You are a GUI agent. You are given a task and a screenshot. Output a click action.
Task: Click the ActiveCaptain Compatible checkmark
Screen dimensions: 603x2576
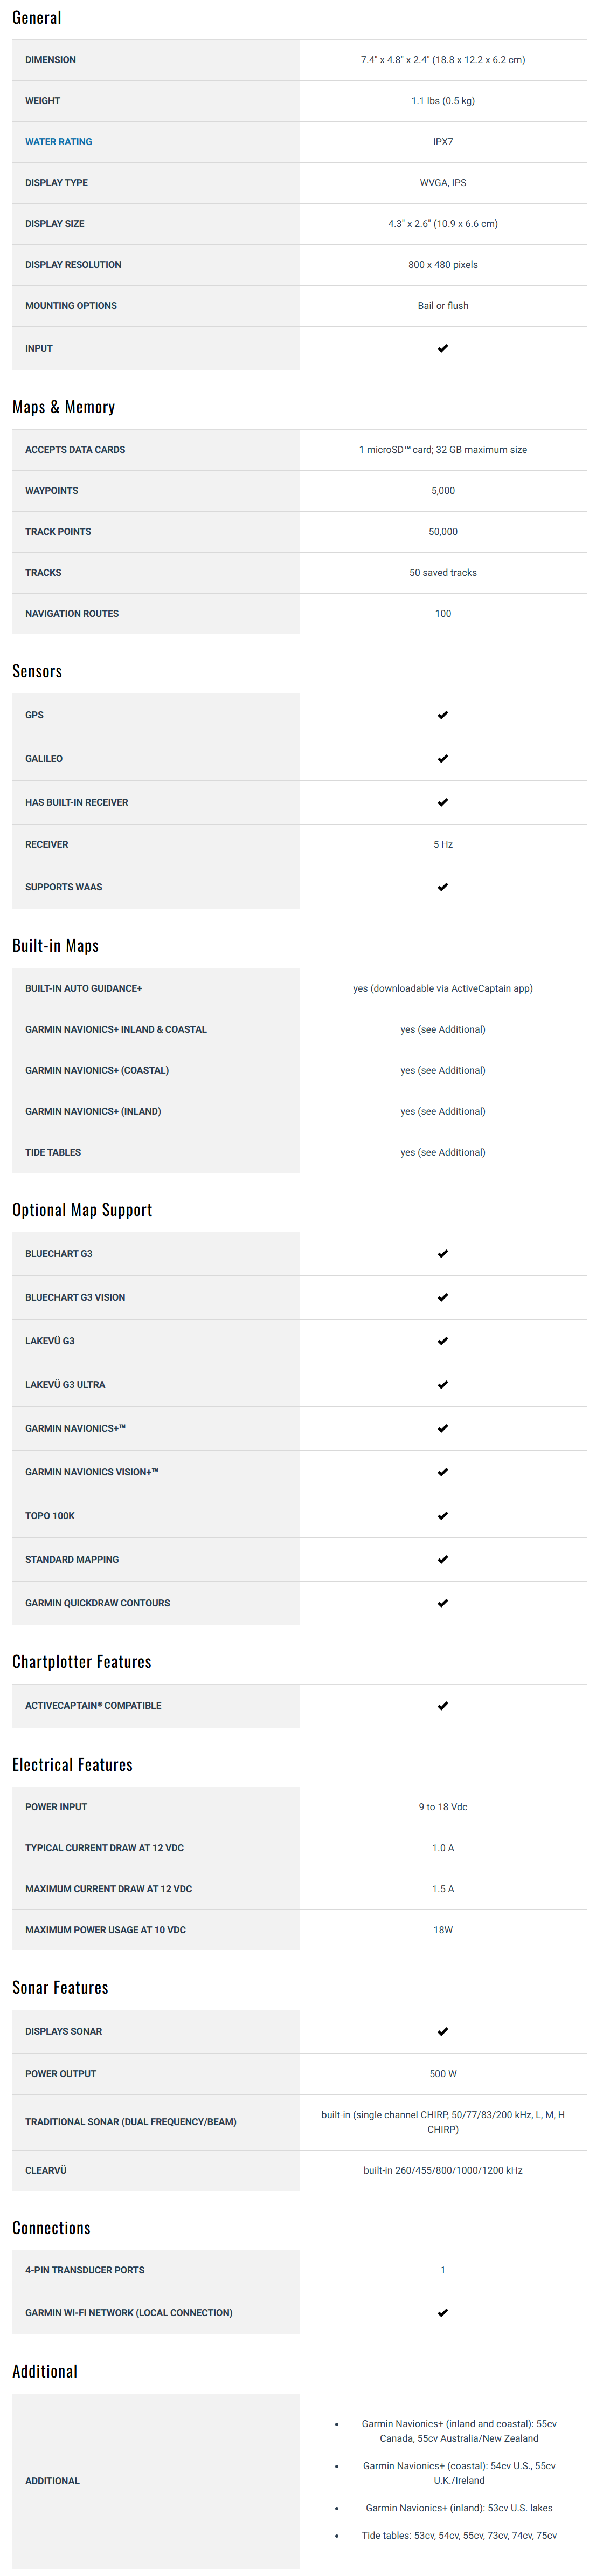pyautogui.click(x=443, y=1706)
